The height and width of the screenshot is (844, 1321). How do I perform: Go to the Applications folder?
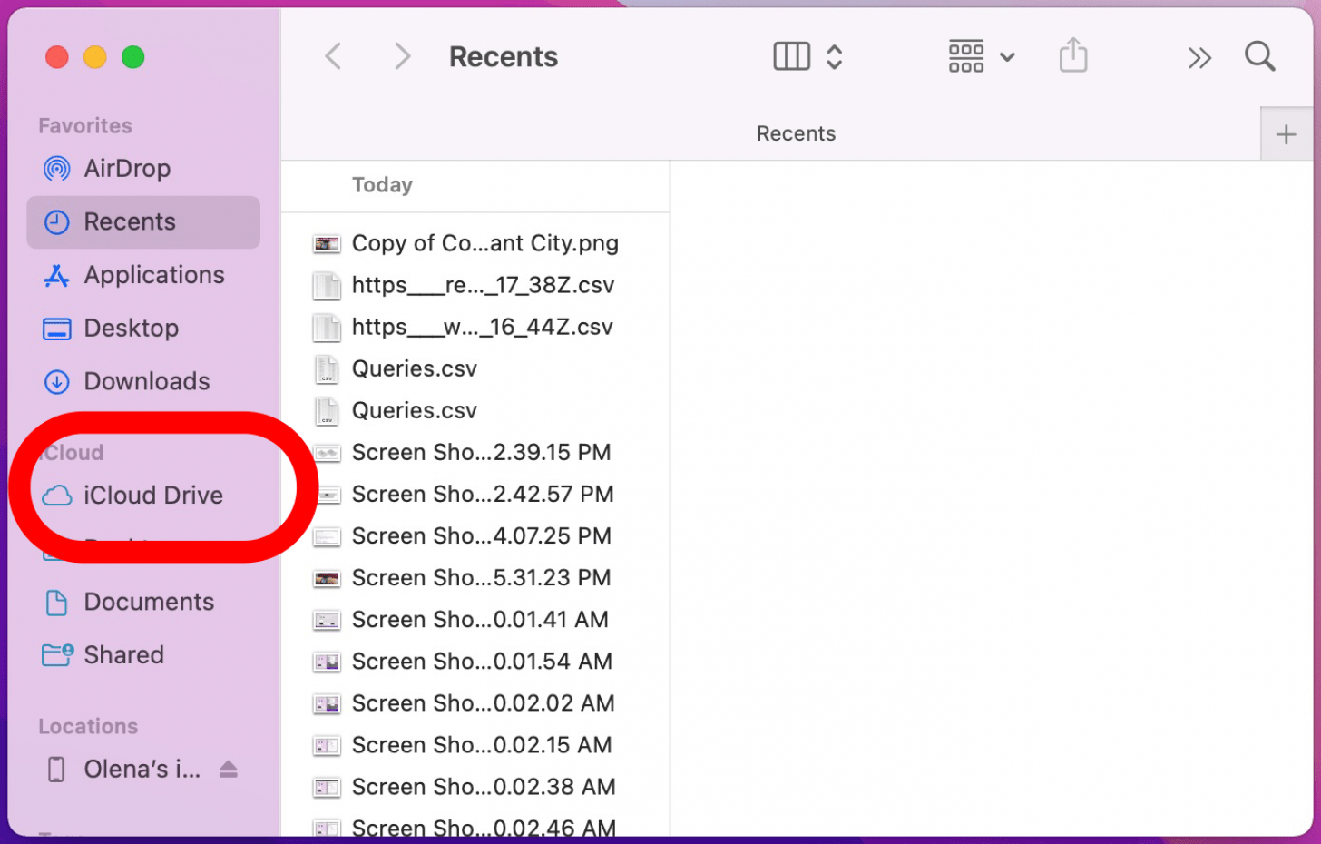click(x=153, y=275)
